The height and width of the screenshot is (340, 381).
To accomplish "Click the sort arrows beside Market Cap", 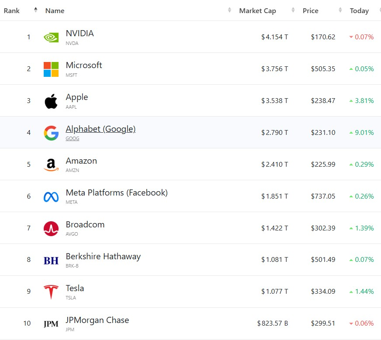I will tap(293, 10).
